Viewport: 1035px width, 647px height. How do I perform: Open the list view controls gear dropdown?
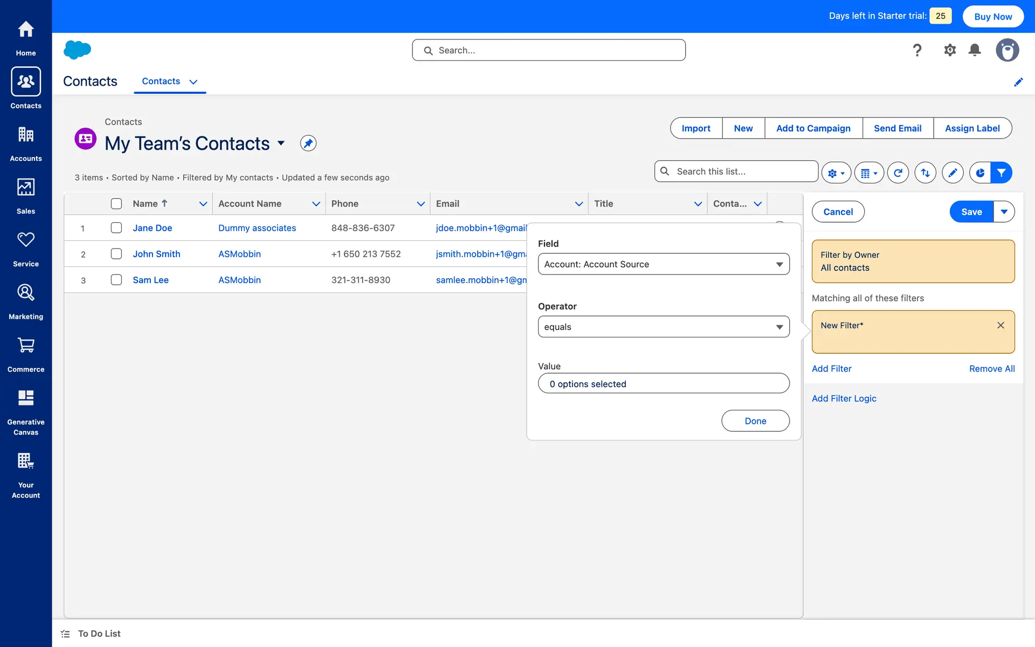836,173
